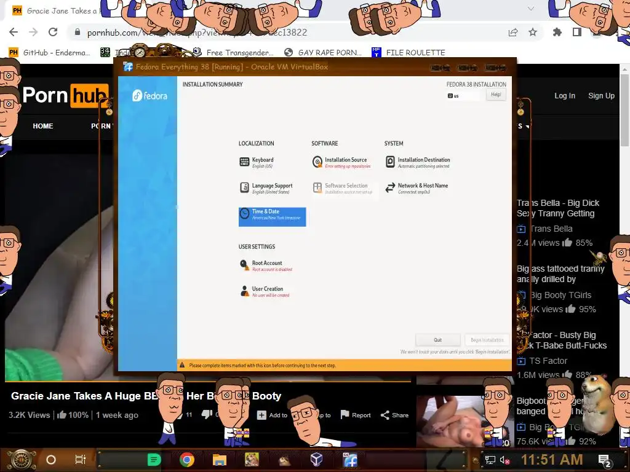Open Installation Source settings
This screenshot has width=630, height=472.
[x=341, y=162]
